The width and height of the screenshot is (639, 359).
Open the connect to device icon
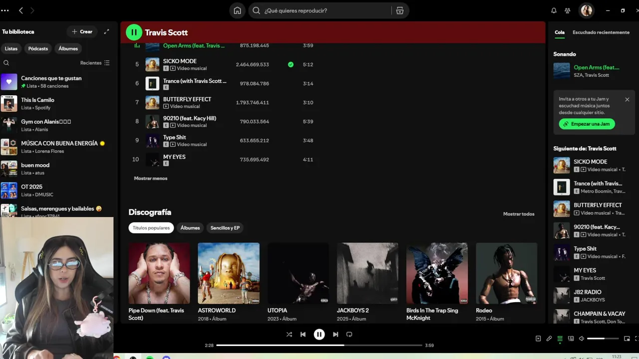tap(571, 339)
